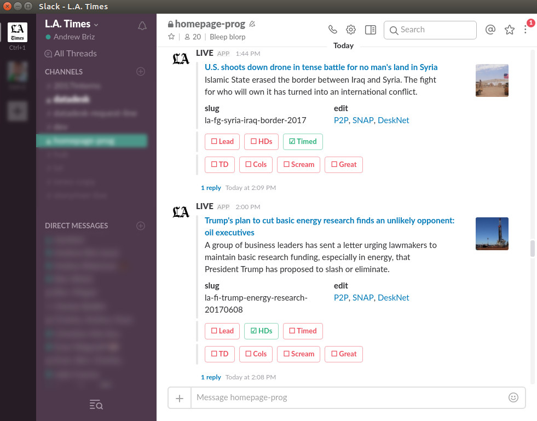Open mentions with the @ icon
Screen dimensions: 537x421
490,30
